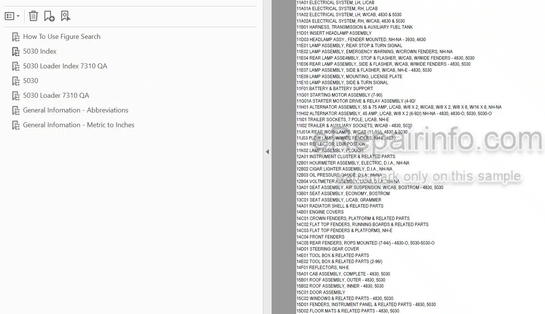Click '14B01 ENGINE COVERS' entry

pos(320,212)
